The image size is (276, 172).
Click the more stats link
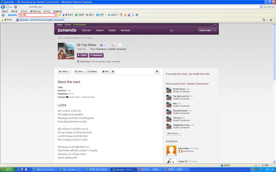click(115, 62)
